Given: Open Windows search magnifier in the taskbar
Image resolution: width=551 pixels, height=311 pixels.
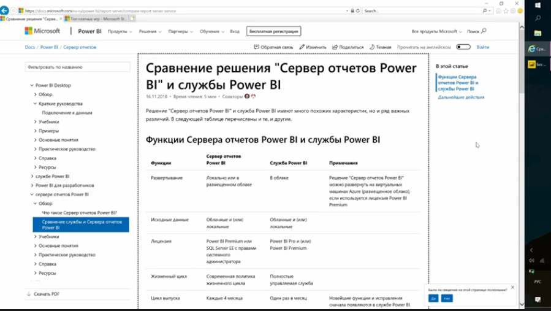Looking at the screenshot, I should [538, 18].
